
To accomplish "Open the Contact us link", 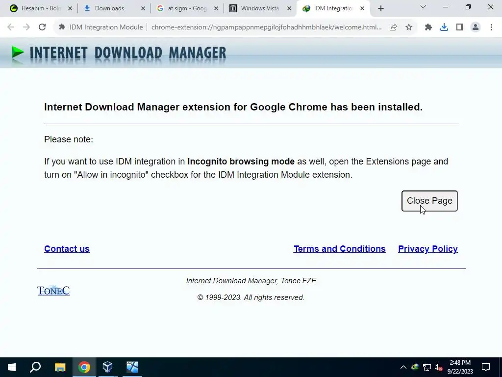I will [67, 249].
